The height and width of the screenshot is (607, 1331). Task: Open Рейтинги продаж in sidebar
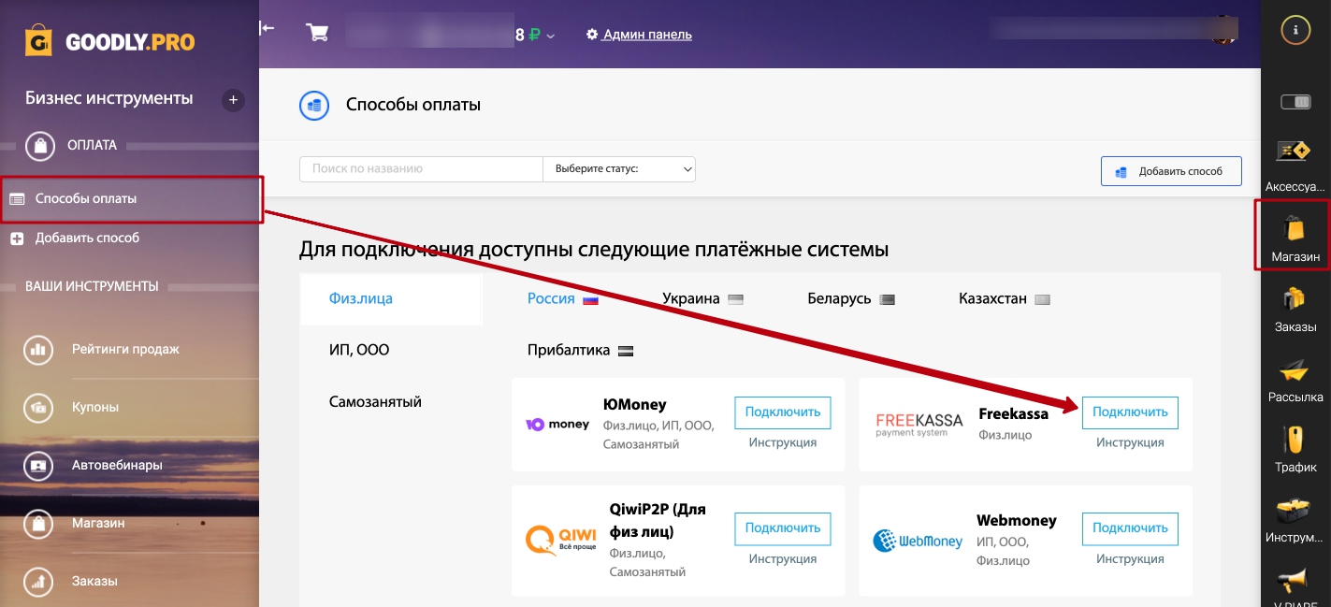[x=125, y=349]
